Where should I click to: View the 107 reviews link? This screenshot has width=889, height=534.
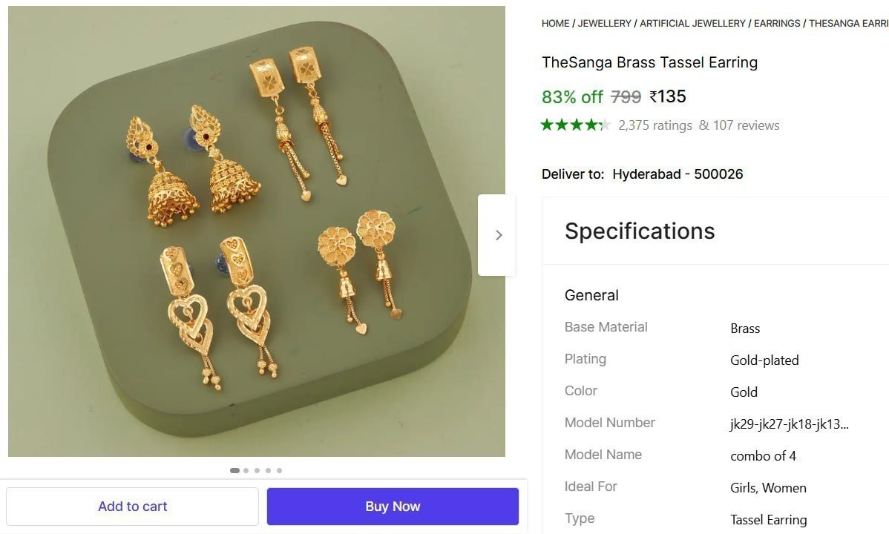747,125
